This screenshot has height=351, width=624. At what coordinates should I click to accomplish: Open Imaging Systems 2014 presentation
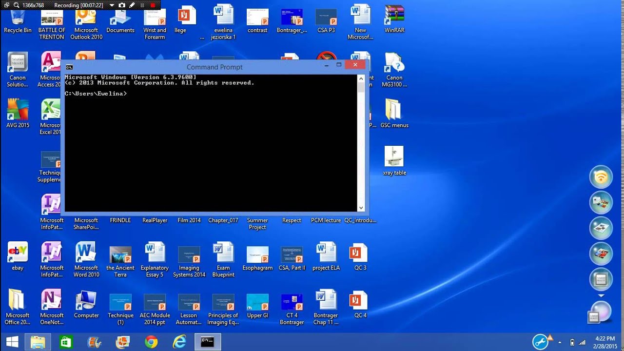189,262
